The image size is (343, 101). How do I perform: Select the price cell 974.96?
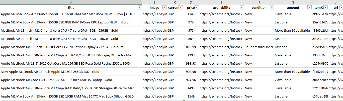point(191,80)
